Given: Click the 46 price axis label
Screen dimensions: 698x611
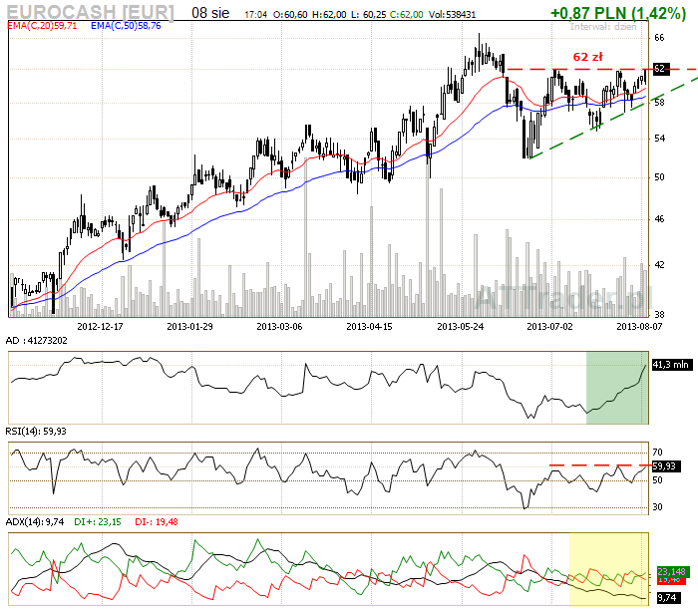Looking at the screenshot, I should point(659,219).
